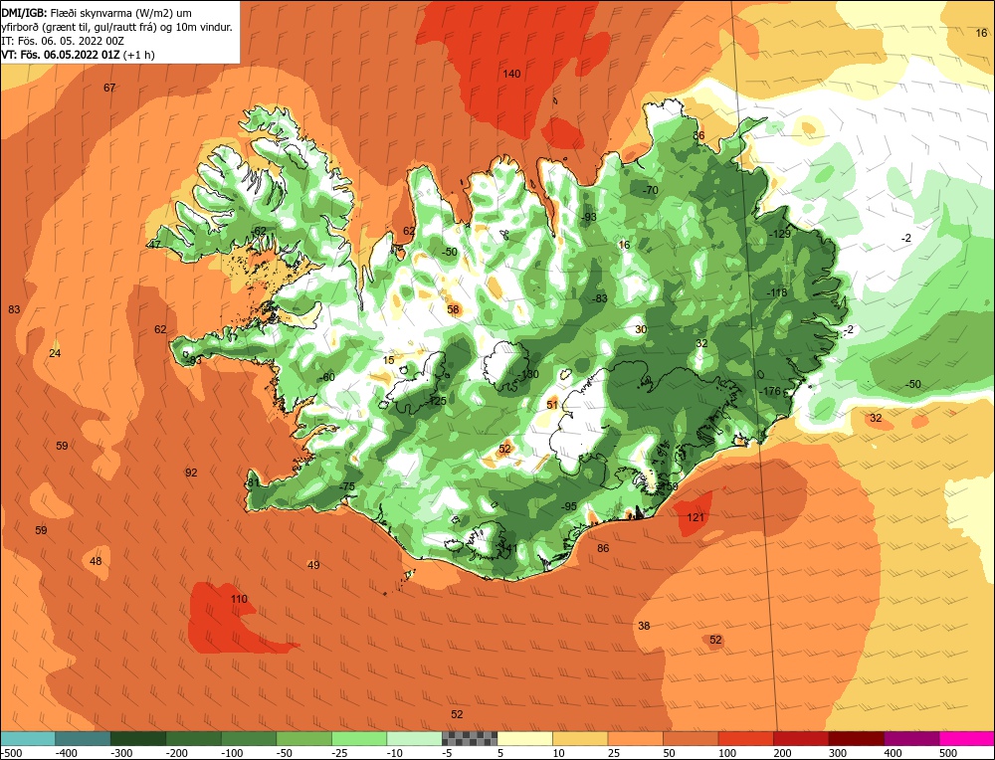
Task: Click the 30 value label
Action: 641,329
